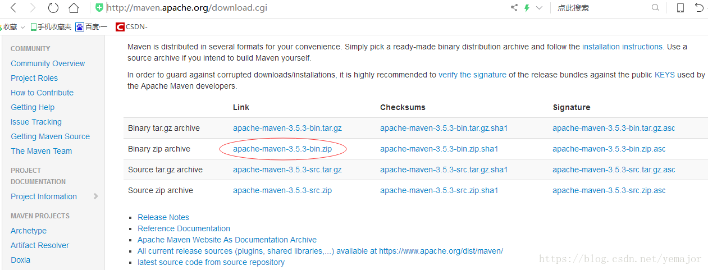Open apache-maven-3.5.3-src.tar.gz.asc signature
The height and width of the screenshot is (270, 708).
click(x=614, y=170)
